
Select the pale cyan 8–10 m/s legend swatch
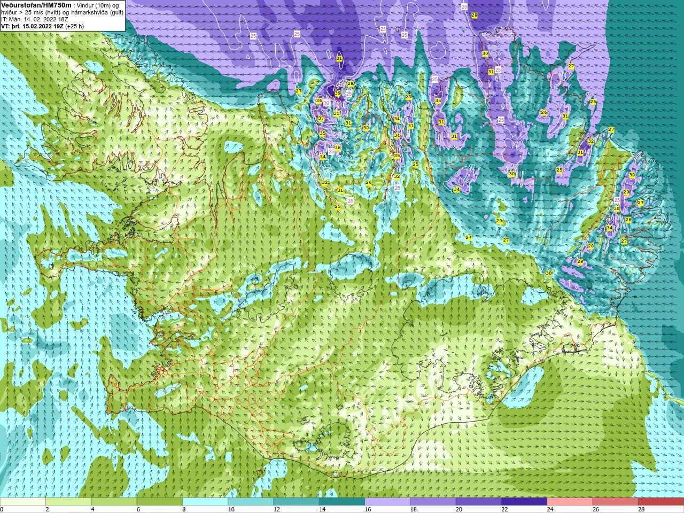205,501
